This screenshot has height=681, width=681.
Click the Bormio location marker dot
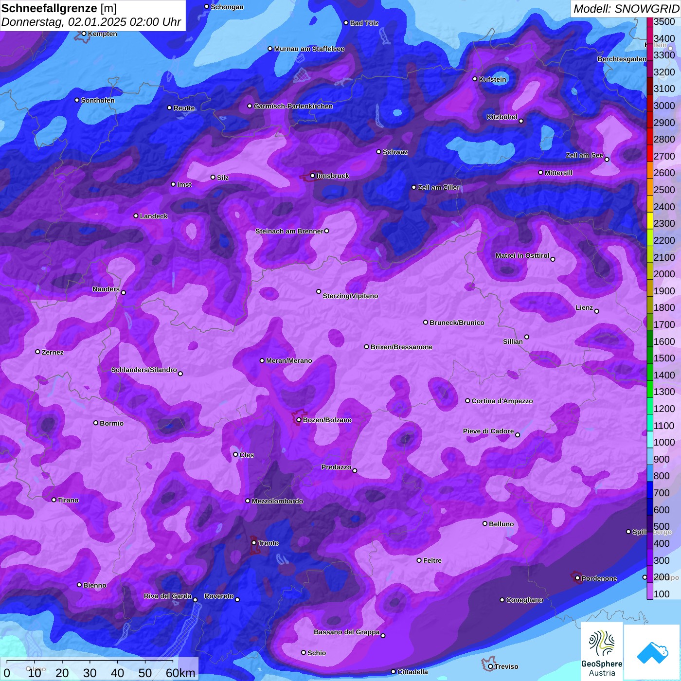[x=96, y=423]
